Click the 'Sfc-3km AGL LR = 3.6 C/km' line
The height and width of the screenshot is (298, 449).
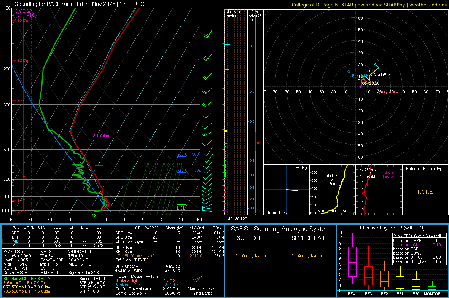click(x=29, y=279)
